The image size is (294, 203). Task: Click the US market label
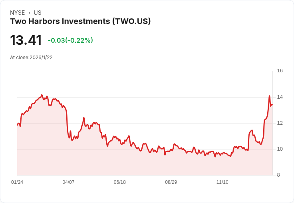38,13
